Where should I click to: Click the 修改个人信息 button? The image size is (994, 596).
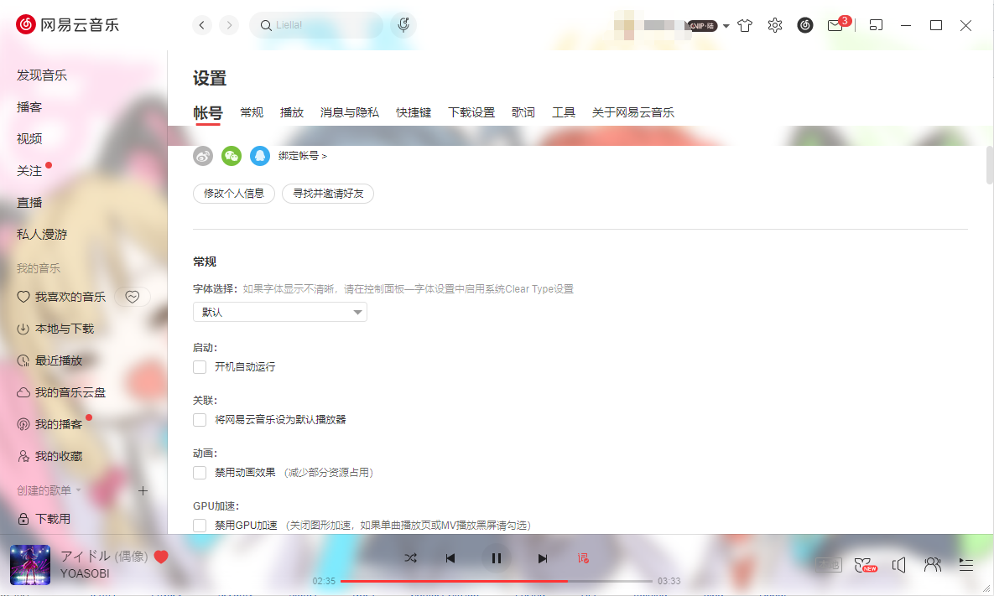point(234,193)
